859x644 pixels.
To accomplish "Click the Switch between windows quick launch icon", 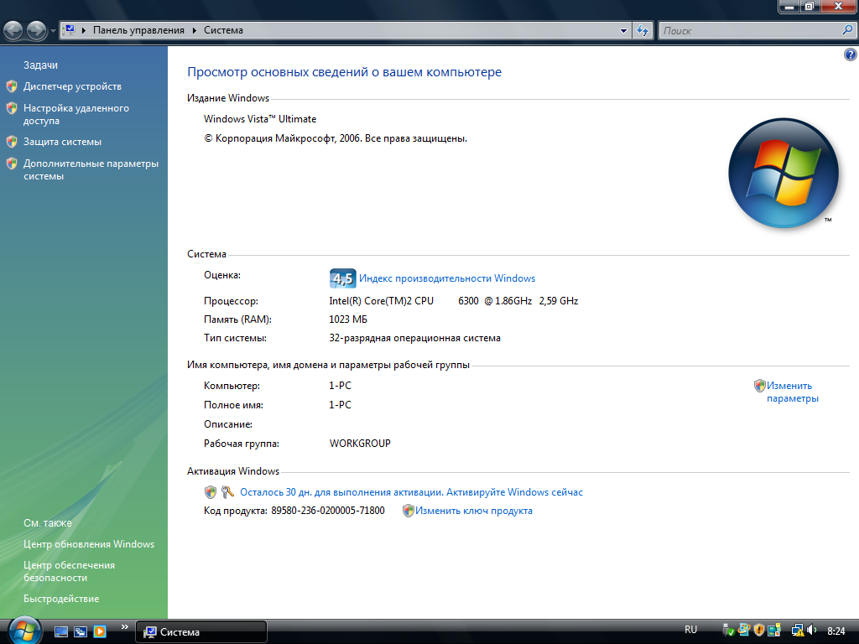I will 81,632.
